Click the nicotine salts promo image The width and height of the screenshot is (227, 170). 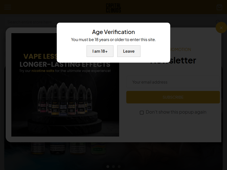point(65,85)
